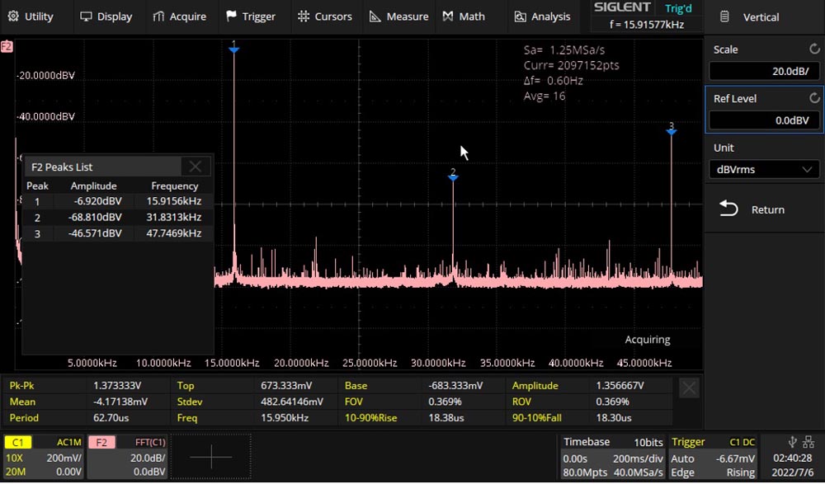Open the Math menu
Screen dimensions: 825x484
[x=464, y=16]
